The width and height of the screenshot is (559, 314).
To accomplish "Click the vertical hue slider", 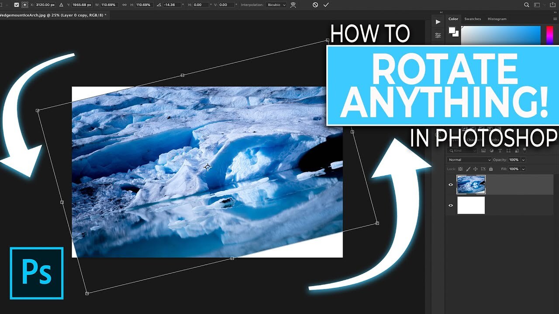I will 549,35.
